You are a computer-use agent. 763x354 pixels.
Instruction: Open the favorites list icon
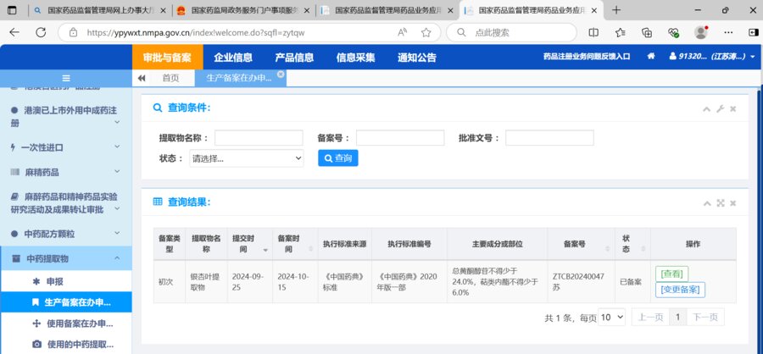(620, 32)
